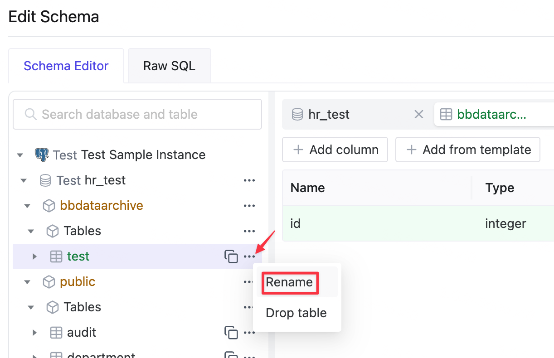Open the three-dot menu for audit table
This screenshot has width=554, height=358.
coord(249,333)
